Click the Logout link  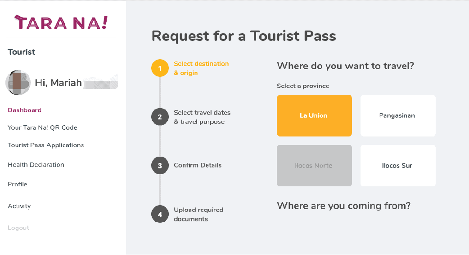(18, 228)
